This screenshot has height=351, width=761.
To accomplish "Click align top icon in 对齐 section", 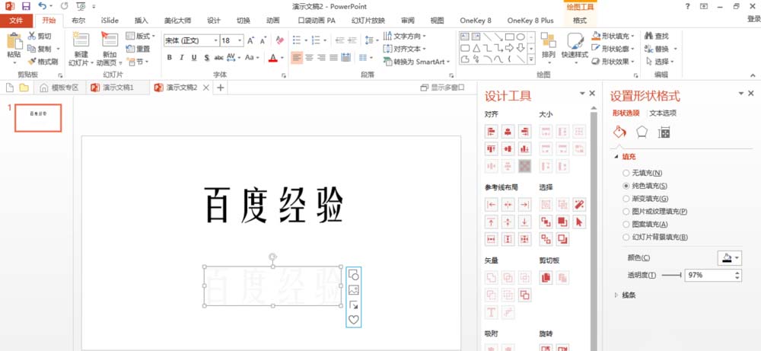I will click(491, 148).
